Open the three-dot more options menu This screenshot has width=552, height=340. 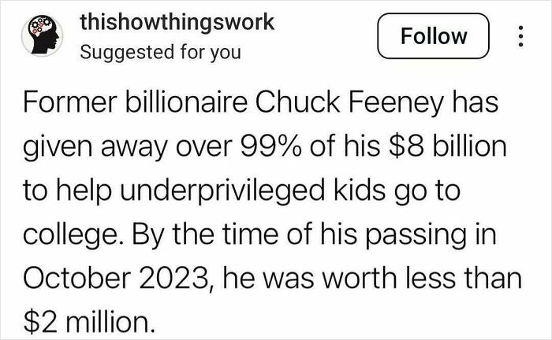pos(521,36)
